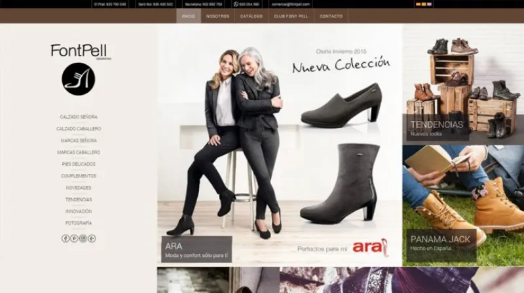The image size is (524, 293).
Task: Open the Club Font Pell menu item
Action: [x=291, y=16]
